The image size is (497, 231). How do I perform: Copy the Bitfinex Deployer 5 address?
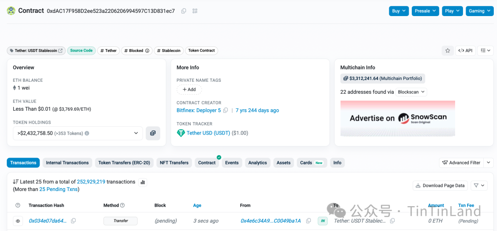tap(225, 110)
